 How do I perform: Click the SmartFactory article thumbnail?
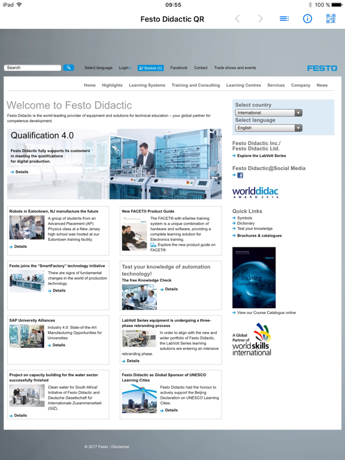click(x=27, y=281)
